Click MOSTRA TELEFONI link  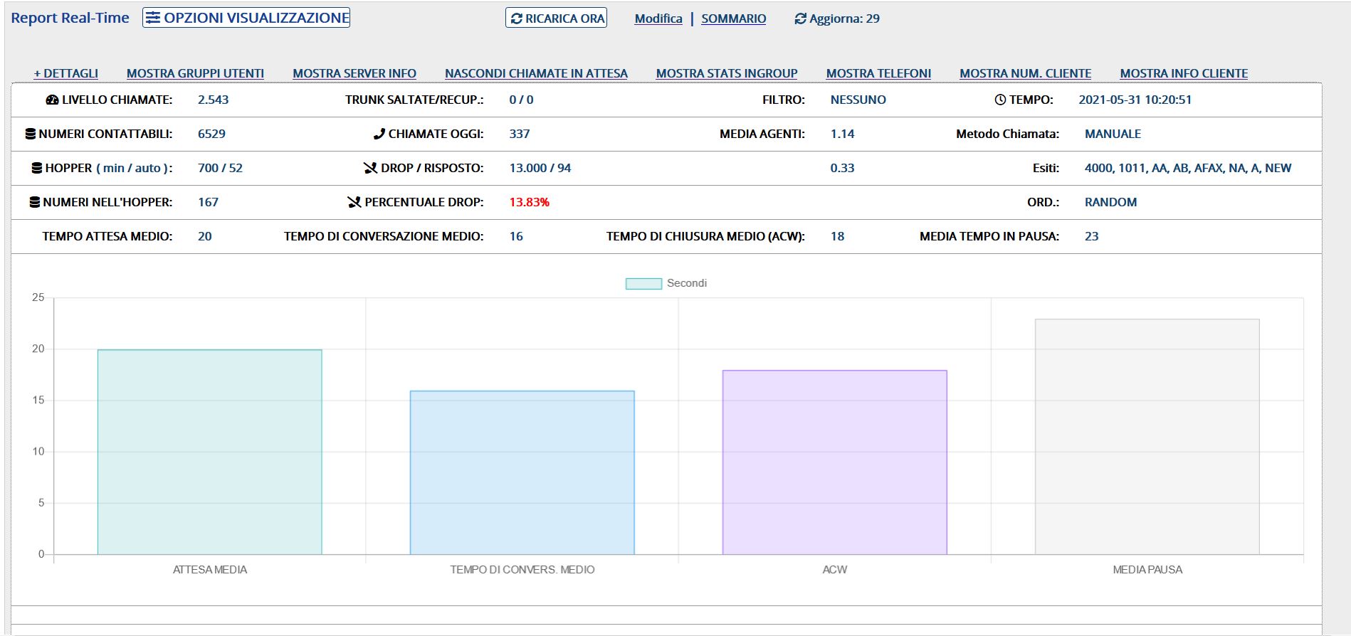878,73
